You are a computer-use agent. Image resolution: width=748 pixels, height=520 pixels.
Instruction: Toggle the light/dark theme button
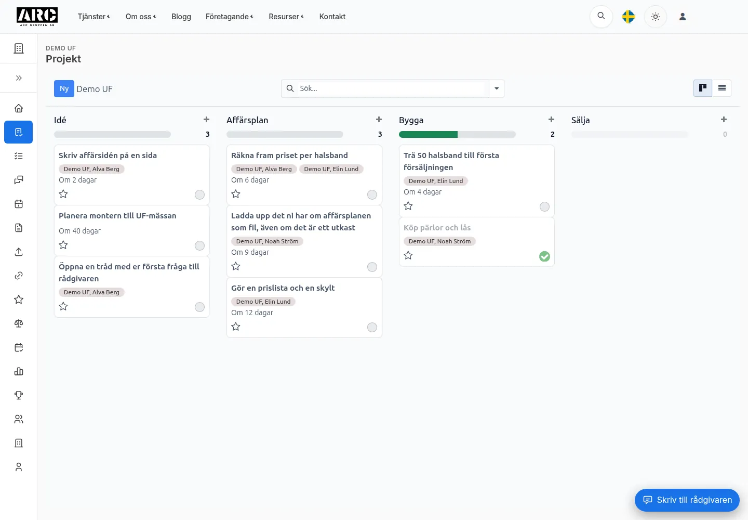[x=656, y=17]
